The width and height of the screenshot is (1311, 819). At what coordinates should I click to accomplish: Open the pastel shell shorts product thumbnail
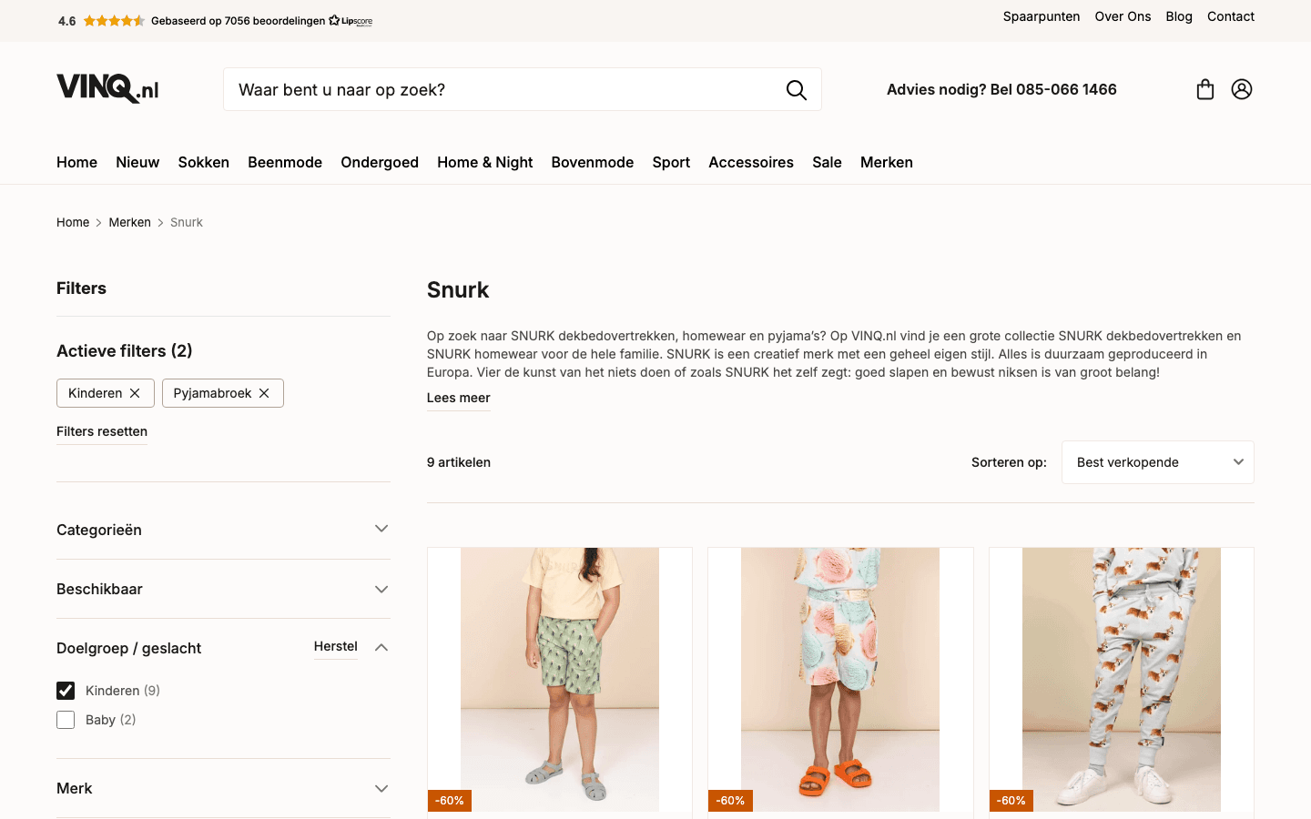click(x=840, y=680)
